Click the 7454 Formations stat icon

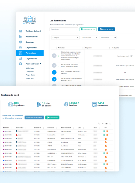(94, 104)
